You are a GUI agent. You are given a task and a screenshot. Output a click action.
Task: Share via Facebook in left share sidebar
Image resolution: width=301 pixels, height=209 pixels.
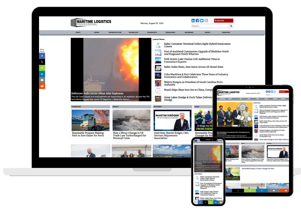click(x=42, y=56)
